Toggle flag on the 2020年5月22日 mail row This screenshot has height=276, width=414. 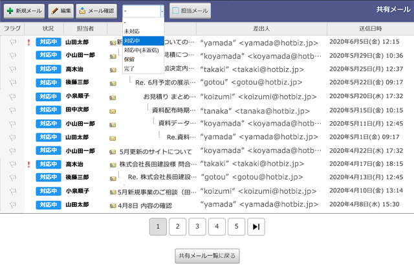[x=13, y=83]
